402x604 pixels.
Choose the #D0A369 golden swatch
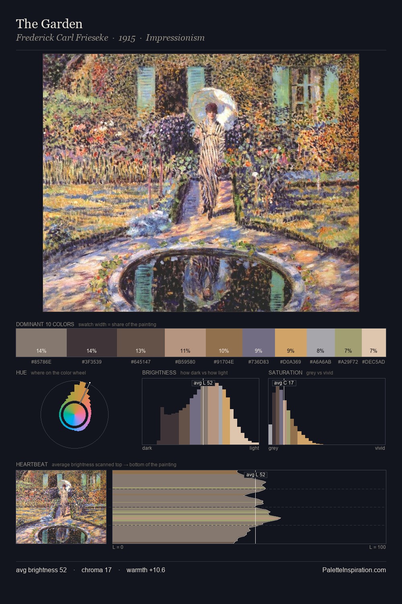(291, 343)
